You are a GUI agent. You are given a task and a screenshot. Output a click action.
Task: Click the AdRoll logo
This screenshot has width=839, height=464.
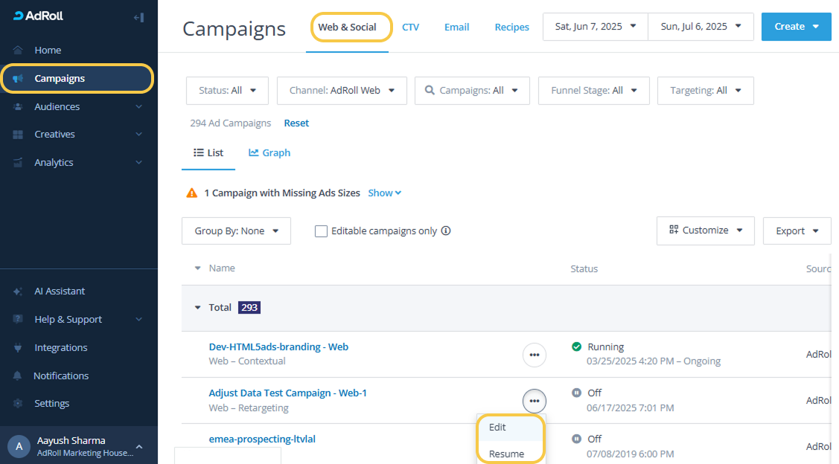[x=39, y=16]
